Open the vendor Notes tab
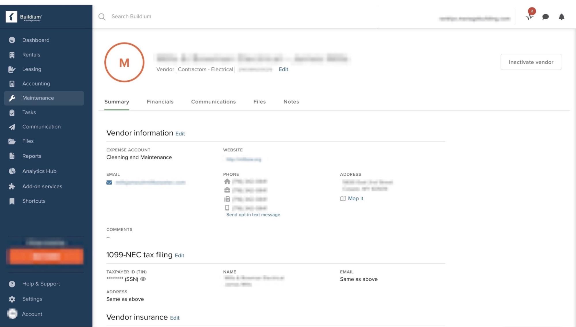Image resolution: width=576 pixels, height=327 pixels. click(x=291, y=102)
